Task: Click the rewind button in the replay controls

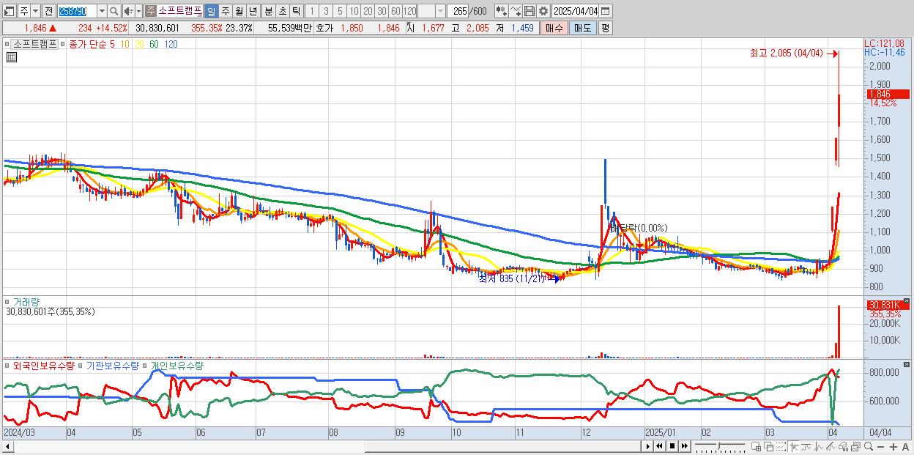Action: pos(660,445)
